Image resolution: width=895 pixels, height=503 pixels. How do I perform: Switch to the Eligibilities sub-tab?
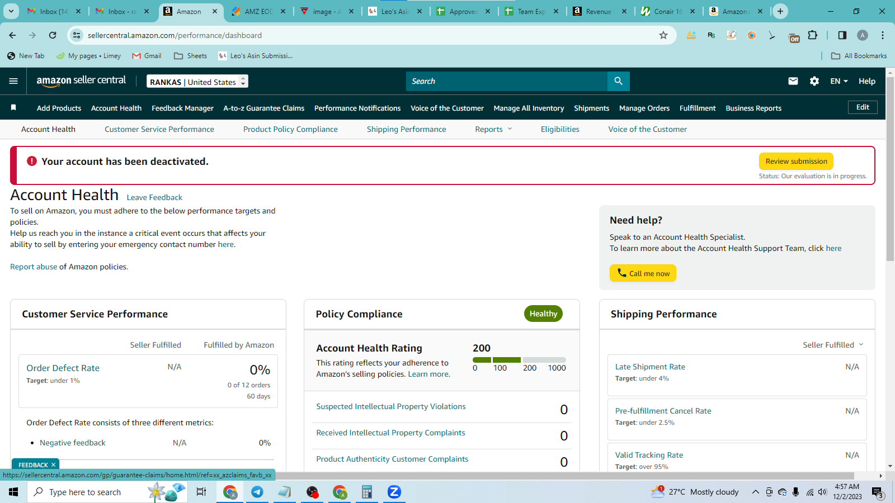560,129
